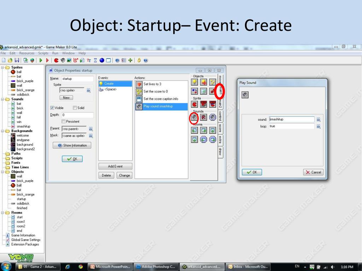
Task: Open the Mask picker menu
Action: point(91,136)
